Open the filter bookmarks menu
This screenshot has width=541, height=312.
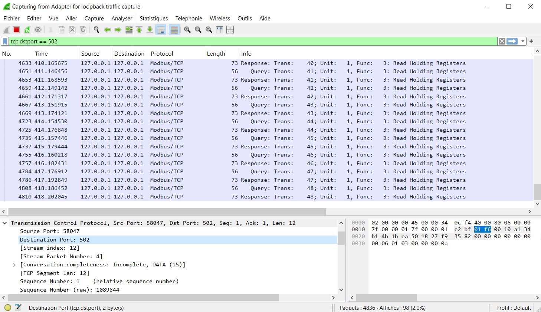pyautogui.click(x=4, y=41)
